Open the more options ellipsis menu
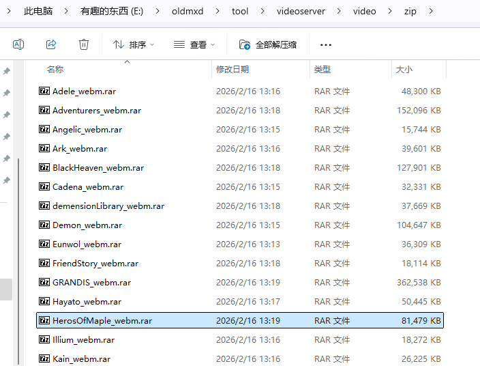The width and height of the screenshot is (480, 366). pyautogui.click(x=325, y=45)
